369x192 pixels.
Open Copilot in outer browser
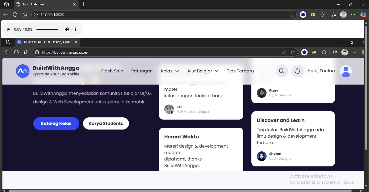[x=363, y=15]
